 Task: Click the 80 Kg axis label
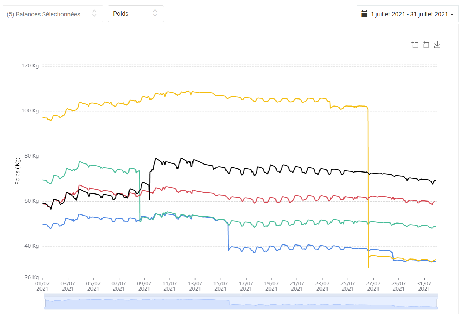32,156
